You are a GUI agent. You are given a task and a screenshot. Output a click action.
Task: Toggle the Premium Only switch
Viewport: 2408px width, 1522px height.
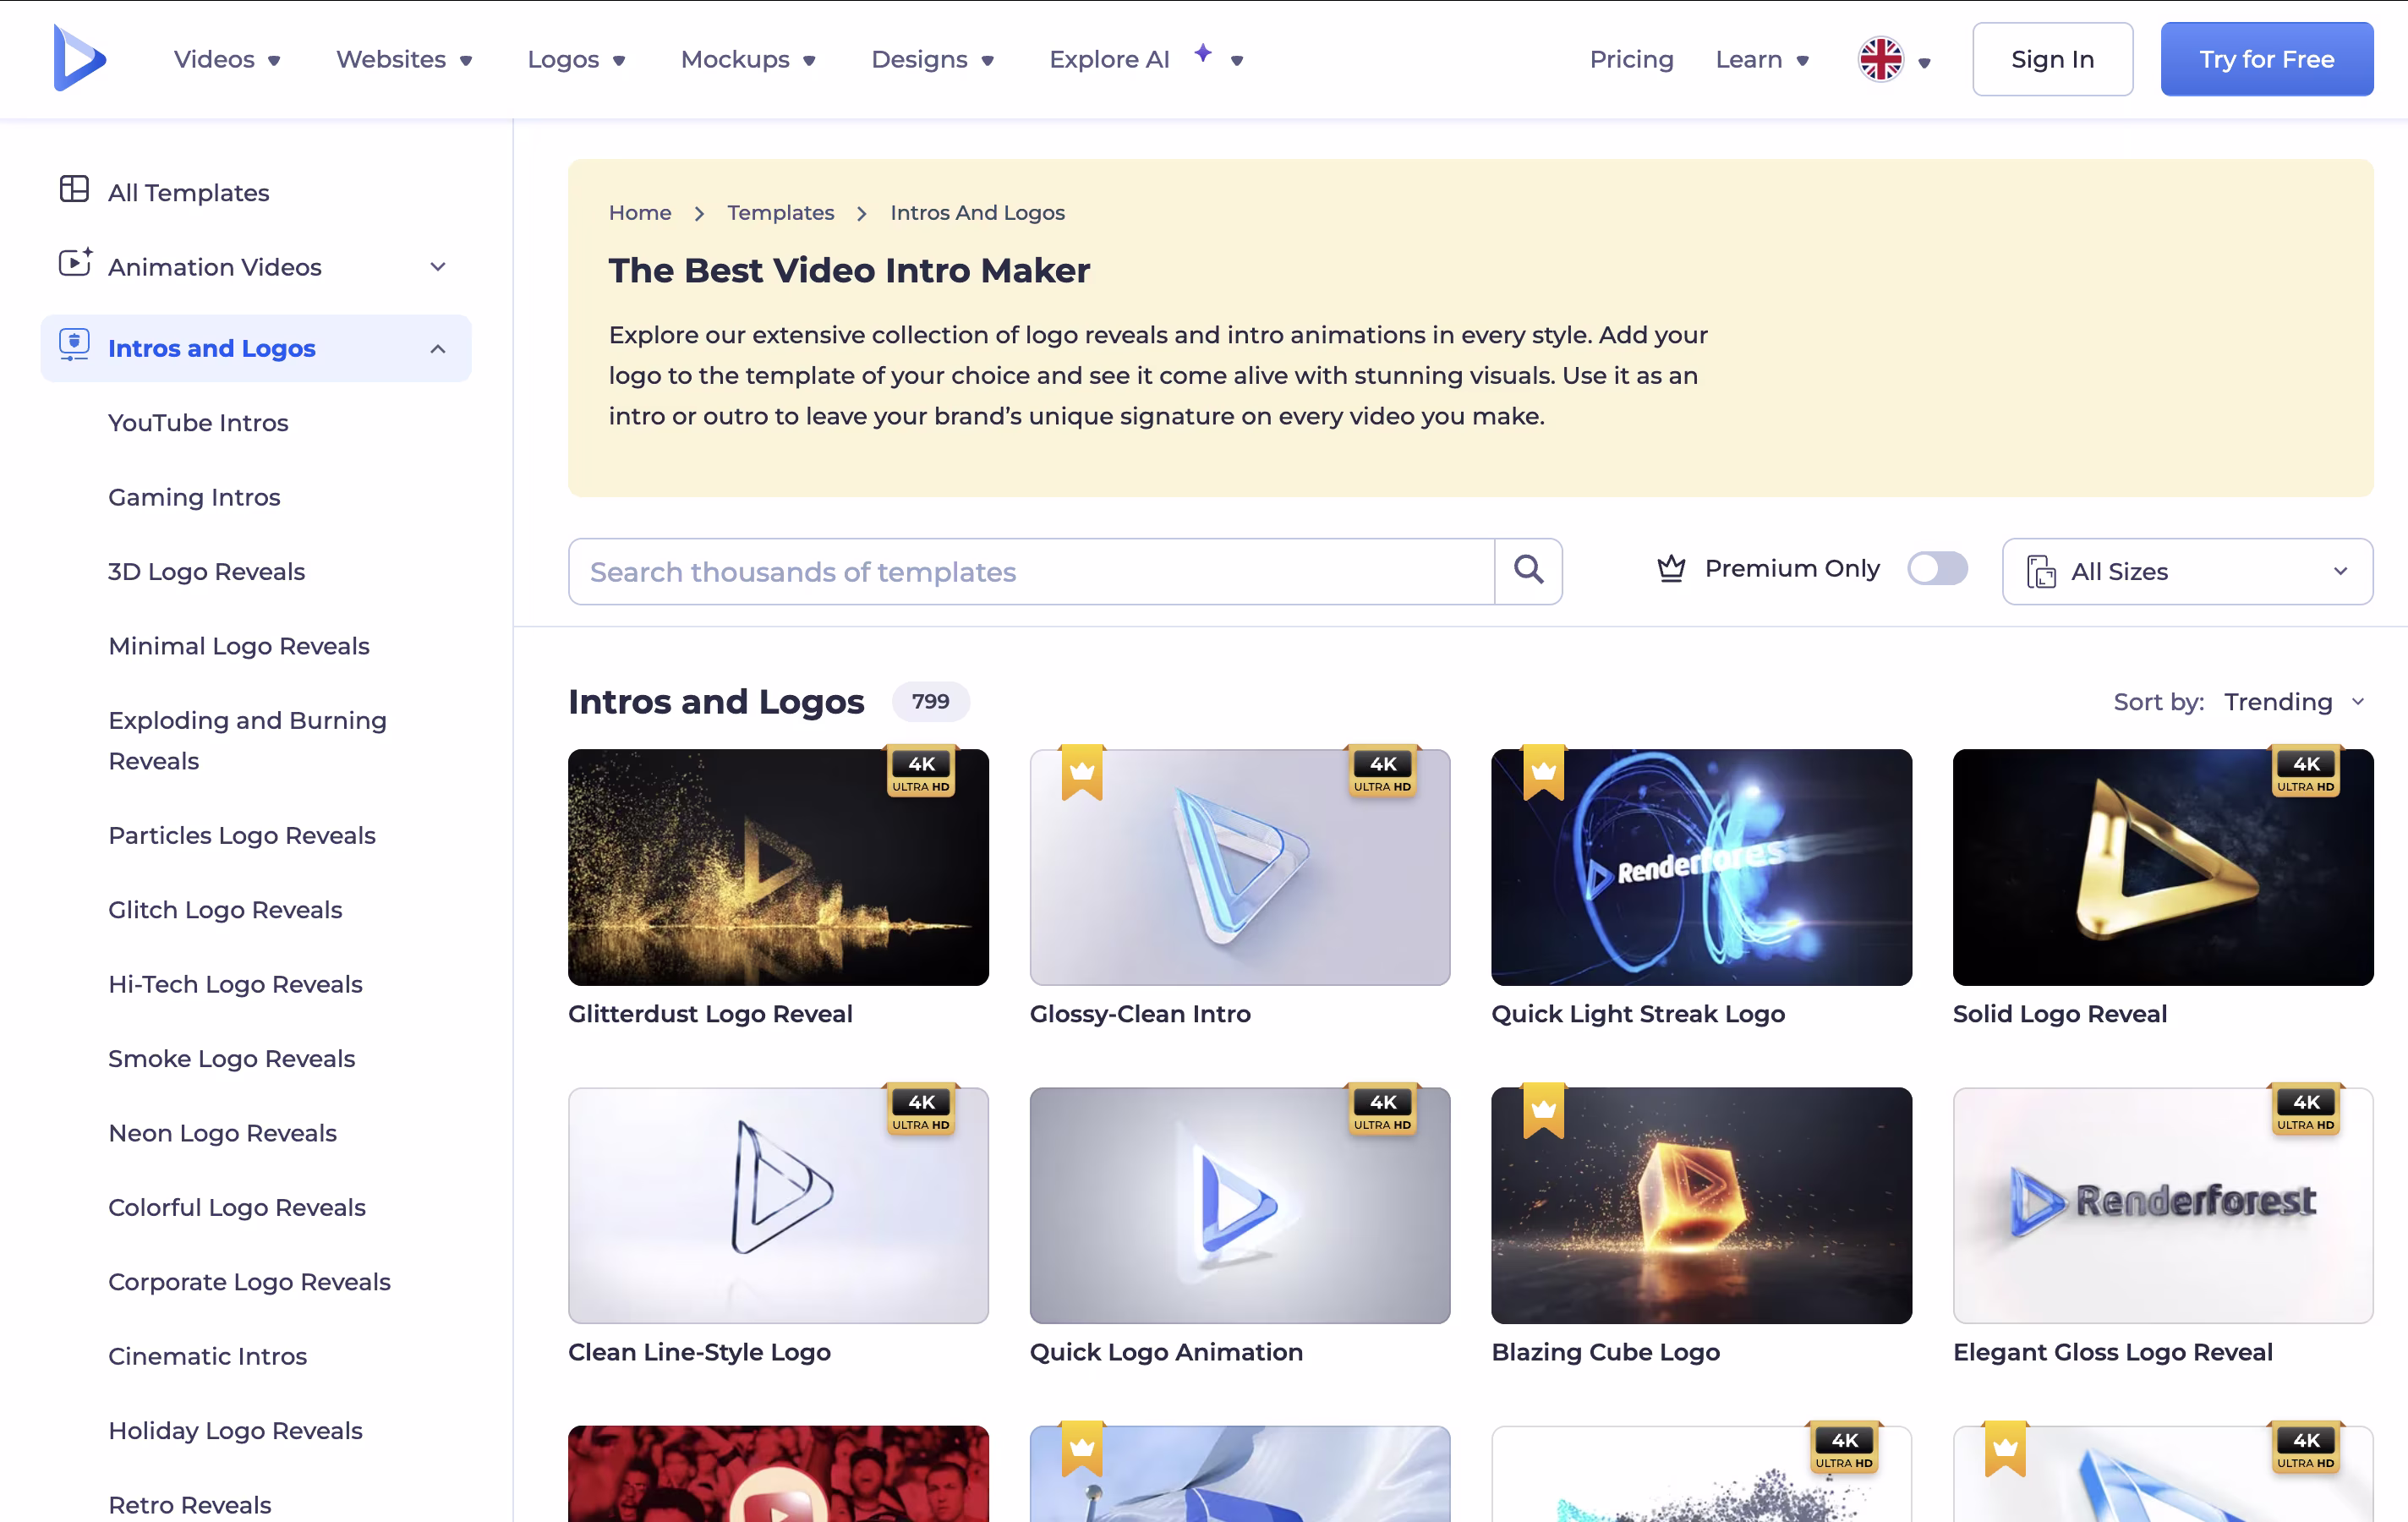(x=1937, y=569)
